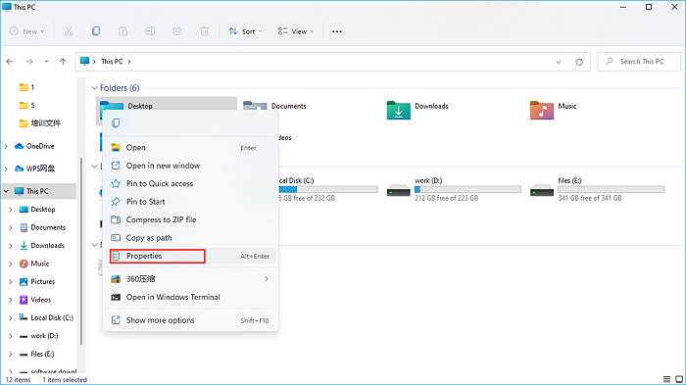Click the Share icon in toolbar
This screenshot has height=385, width=686.
pos(177,31)
